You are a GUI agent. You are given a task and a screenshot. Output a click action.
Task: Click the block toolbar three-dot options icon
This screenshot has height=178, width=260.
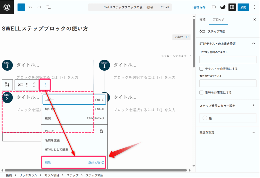pyautogui.click(x=45, y=85)
